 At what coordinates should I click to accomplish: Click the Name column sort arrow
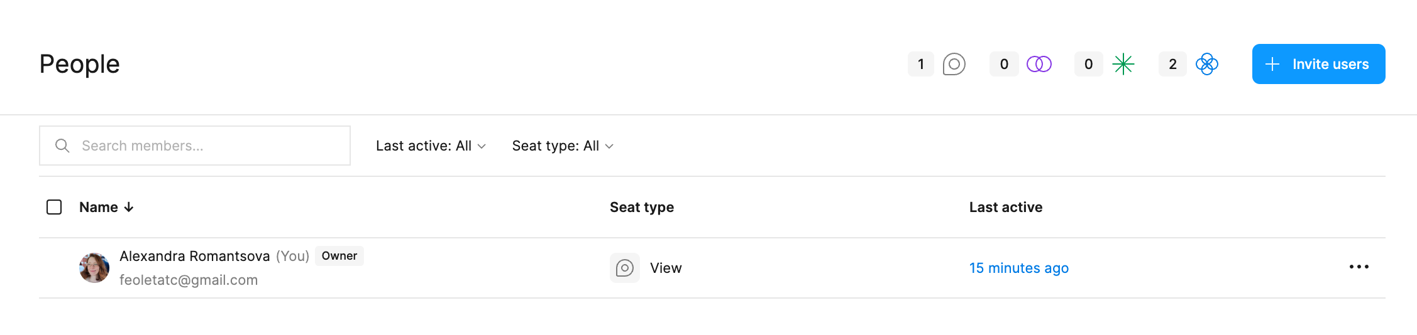pyautogui.click(x=129, y=207)
